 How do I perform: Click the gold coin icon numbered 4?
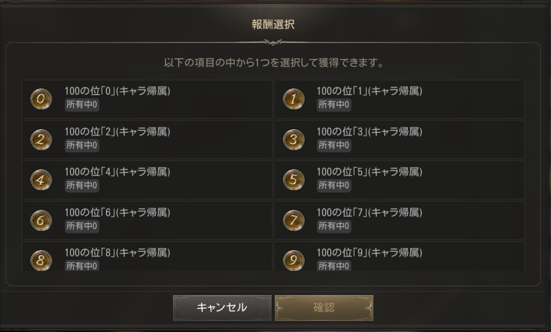tap(41, 180)
